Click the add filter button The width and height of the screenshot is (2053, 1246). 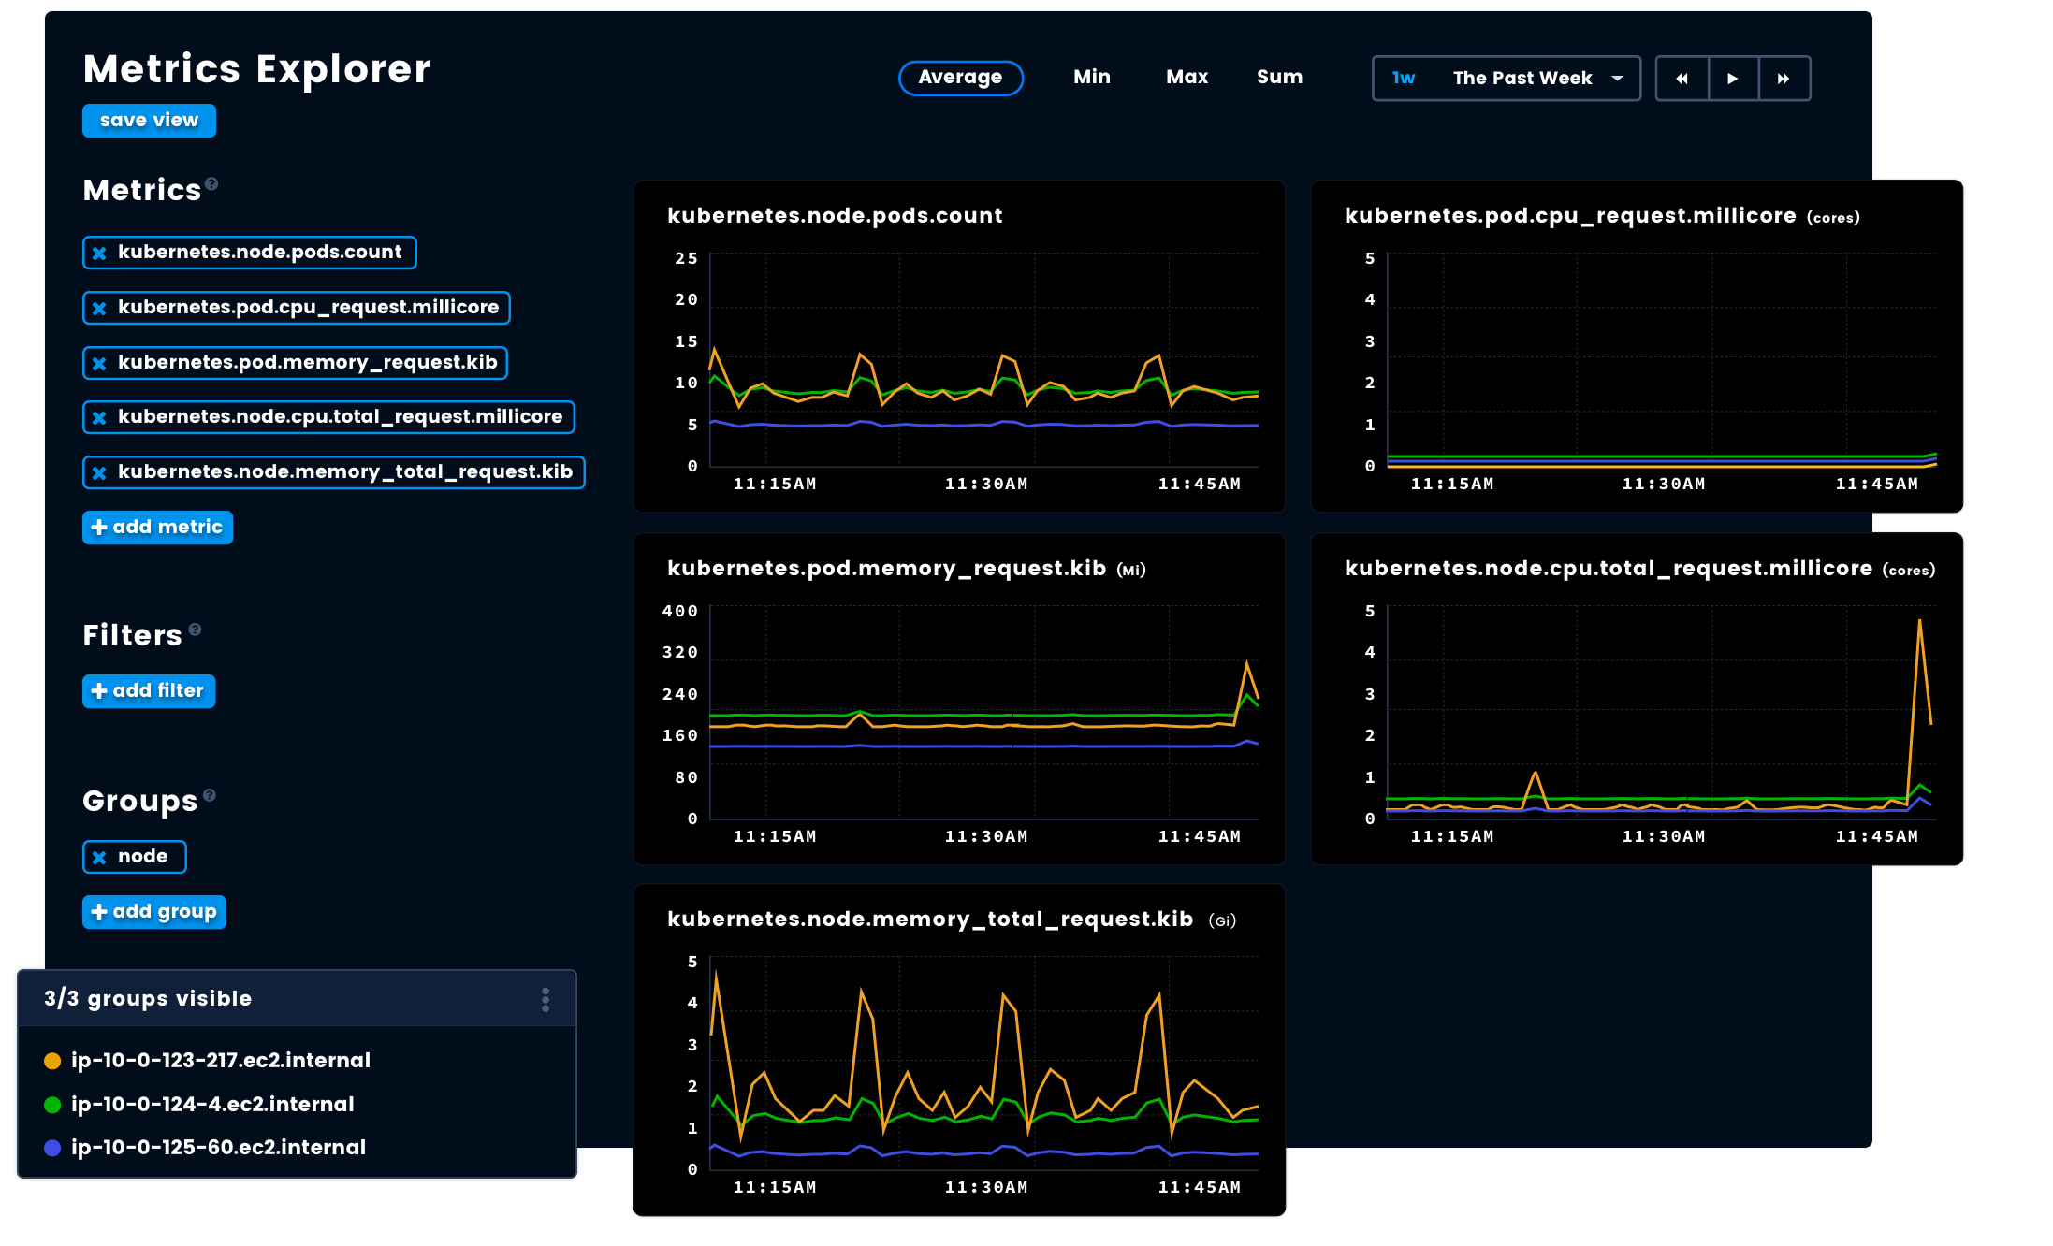150,690
